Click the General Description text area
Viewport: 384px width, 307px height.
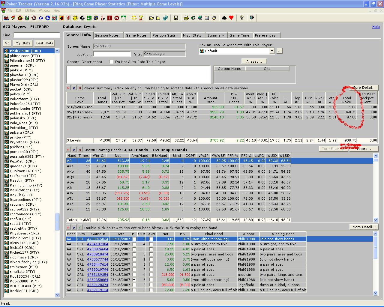click(x=139, y=75)
